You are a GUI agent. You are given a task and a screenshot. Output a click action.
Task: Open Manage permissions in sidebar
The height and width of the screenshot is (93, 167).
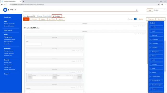click(x=9, y=69)
